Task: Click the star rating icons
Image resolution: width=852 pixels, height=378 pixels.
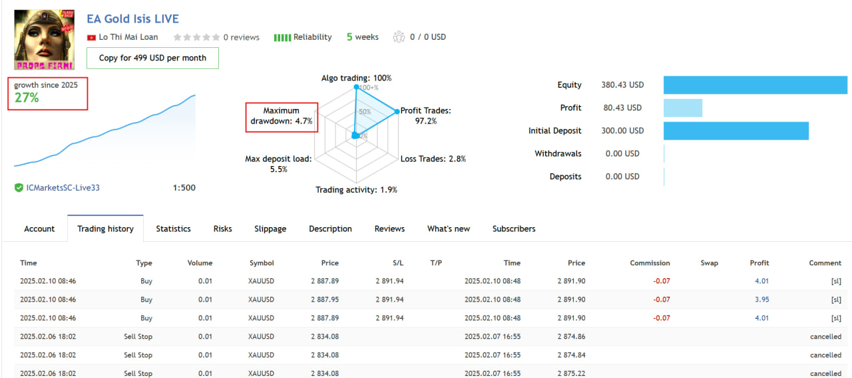Action: point(196,37)
